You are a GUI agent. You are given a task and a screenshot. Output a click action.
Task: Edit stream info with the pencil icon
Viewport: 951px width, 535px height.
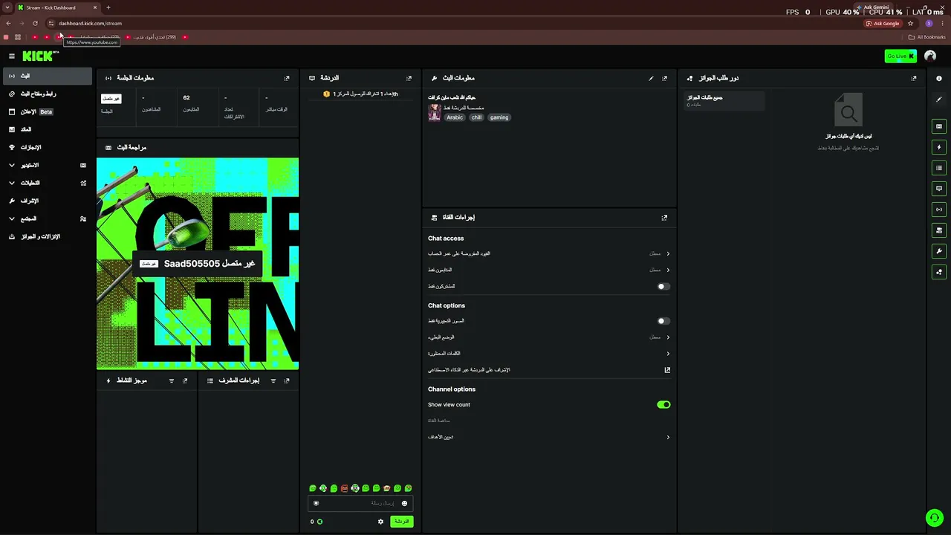(651, 78)
